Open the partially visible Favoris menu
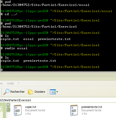Image resolution: width=116 pixels, height=118 pixels. pos(1,83)
